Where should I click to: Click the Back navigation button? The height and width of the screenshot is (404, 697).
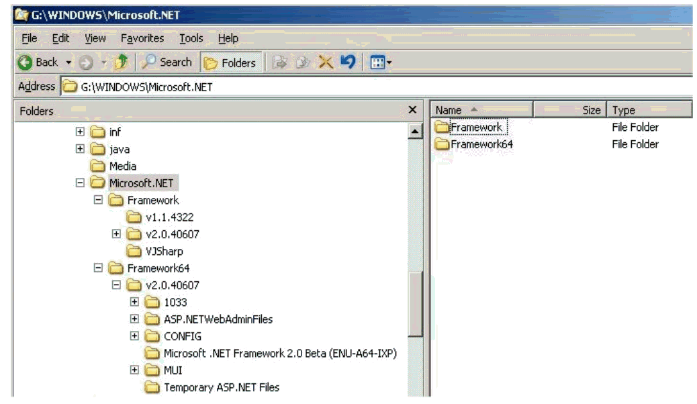[38, 62]
